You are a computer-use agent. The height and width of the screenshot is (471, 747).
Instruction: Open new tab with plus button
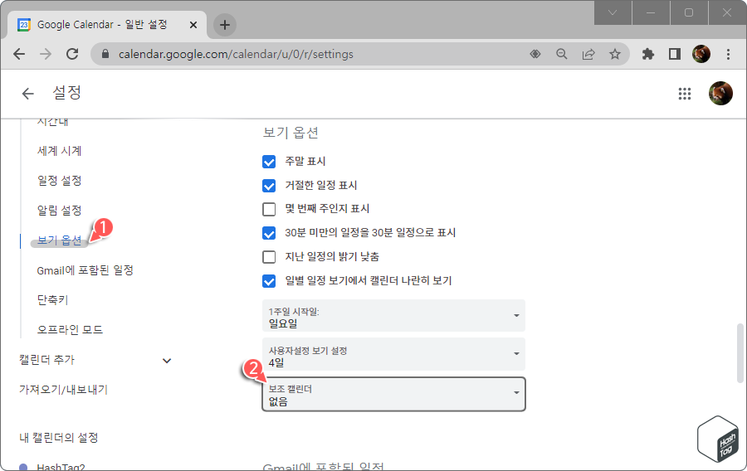225,25
